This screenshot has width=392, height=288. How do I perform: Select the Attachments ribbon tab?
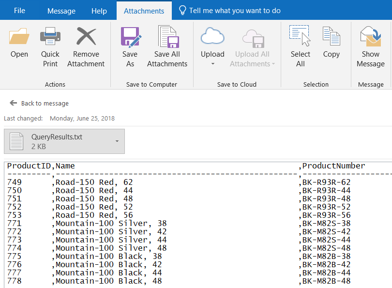(x=144, y=11)
